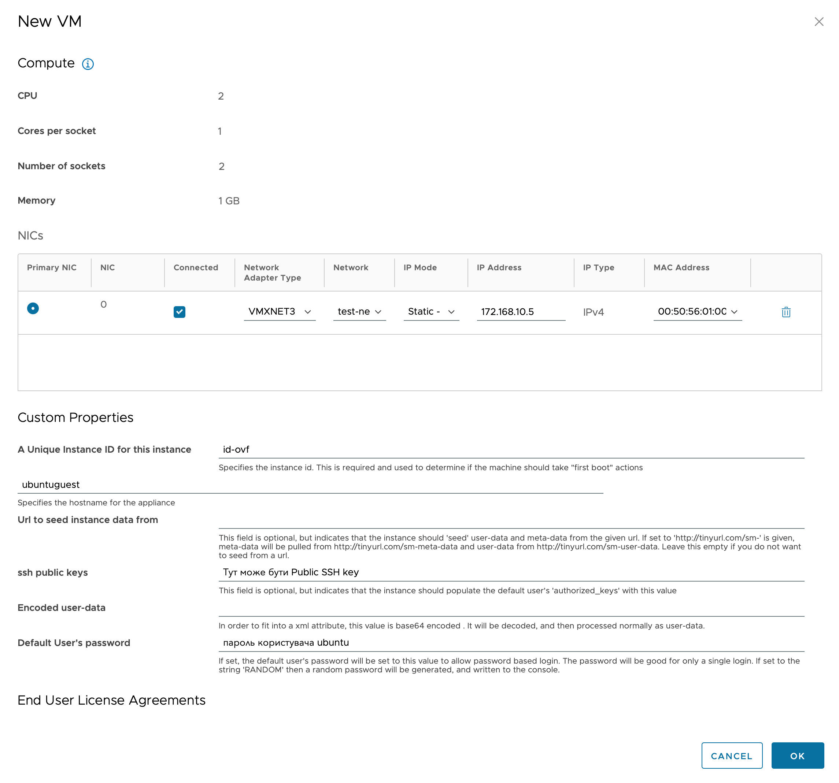This screenshot has width=839, height=783.
Task: Open the Static IP Mode dropdown
Action: [431, 312]
